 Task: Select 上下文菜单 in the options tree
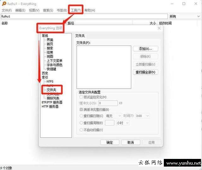[x=55, y=60]
